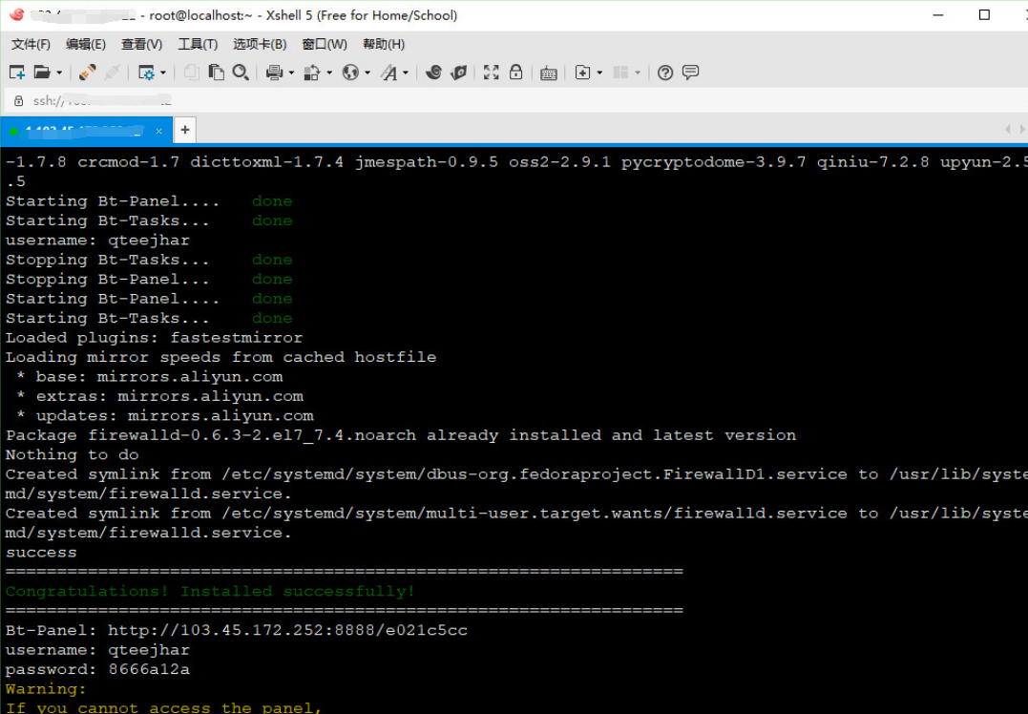Open the 帮助(H) menu
Screen dimensions: 1028x714
pyautogui.click(x=384, y=44)
